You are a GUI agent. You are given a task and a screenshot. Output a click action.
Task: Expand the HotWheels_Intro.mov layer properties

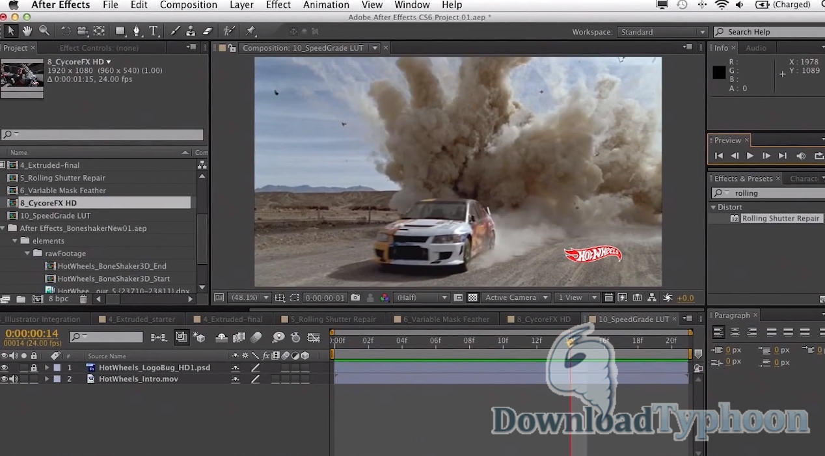[x=47, y=379]
